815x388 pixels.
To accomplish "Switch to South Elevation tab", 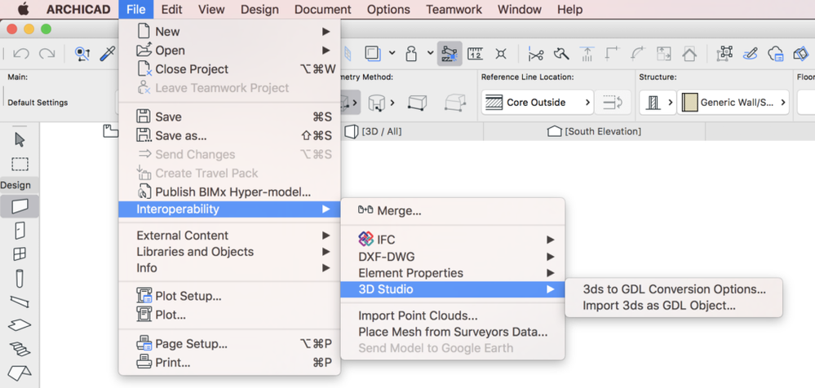I will pyautogui.click(x=594, y=131).
